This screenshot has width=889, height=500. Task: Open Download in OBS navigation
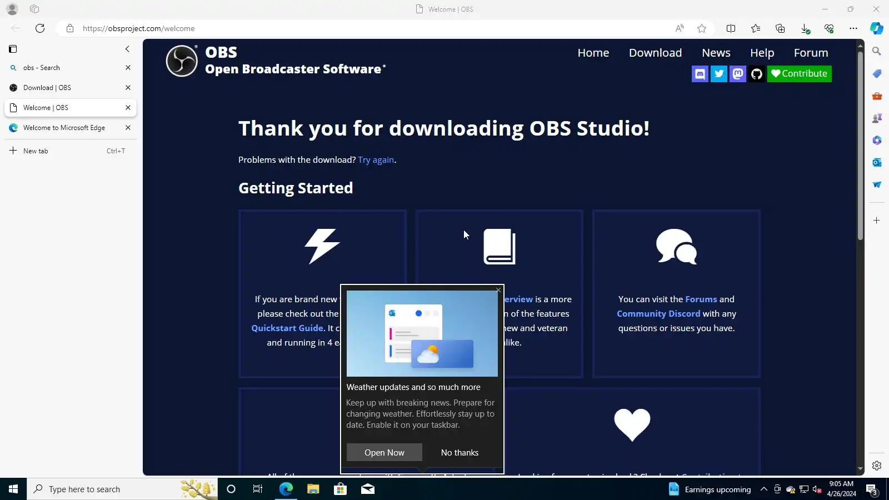click(656, 53)
